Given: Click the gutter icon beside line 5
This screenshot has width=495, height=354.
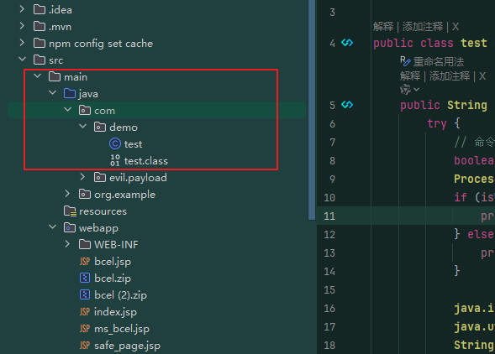Looking at the screenshot, I should point(347,105).
